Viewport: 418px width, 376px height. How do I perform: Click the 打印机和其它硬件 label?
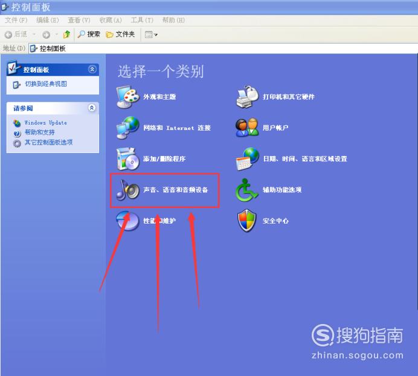(x=289, y=97)
